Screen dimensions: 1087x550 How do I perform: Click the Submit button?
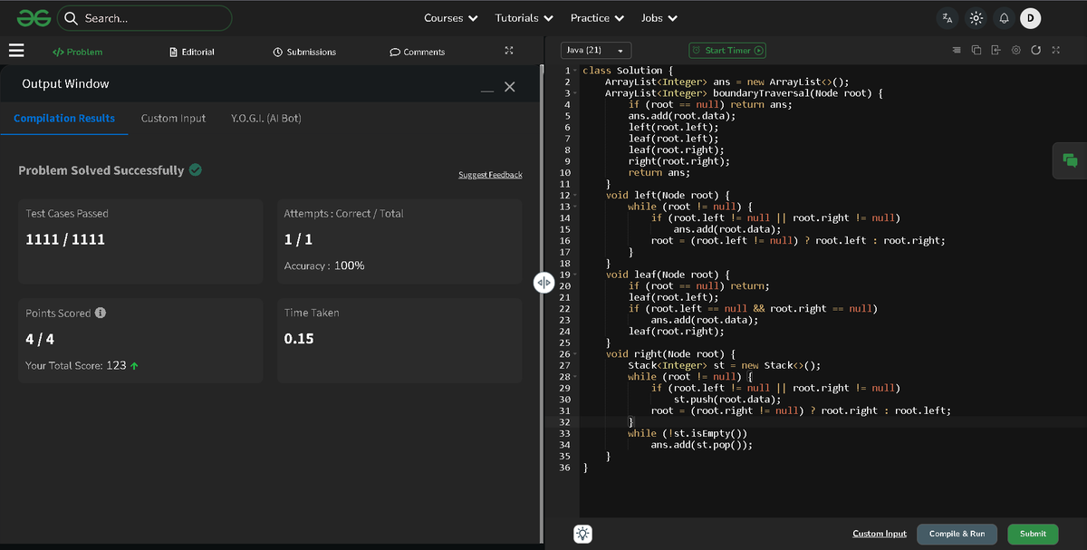coord(1033,534)
